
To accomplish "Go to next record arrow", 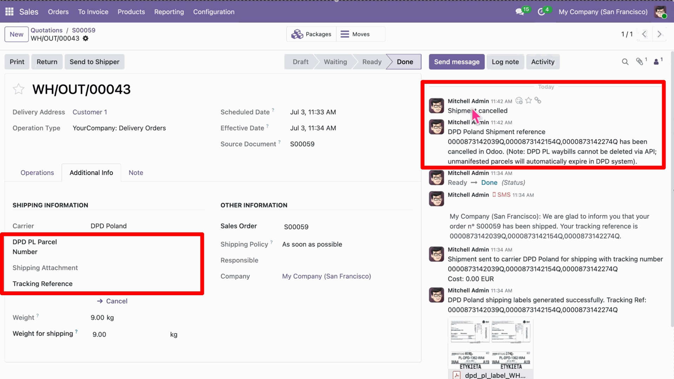I will coord(659,34).
